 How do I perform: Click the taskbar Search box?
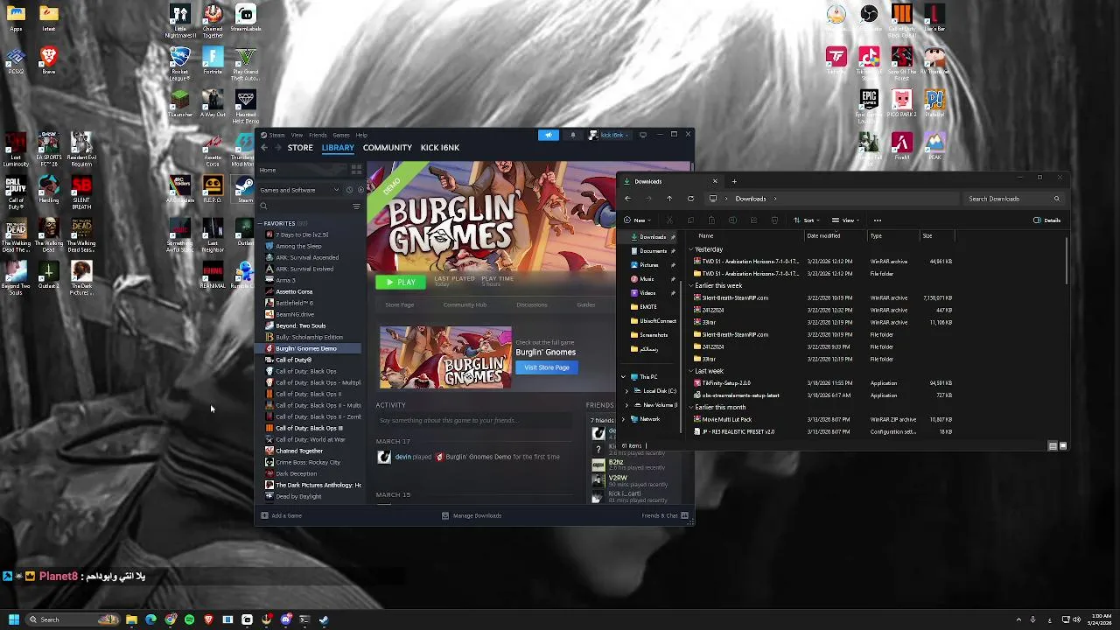tap(73, 619)
